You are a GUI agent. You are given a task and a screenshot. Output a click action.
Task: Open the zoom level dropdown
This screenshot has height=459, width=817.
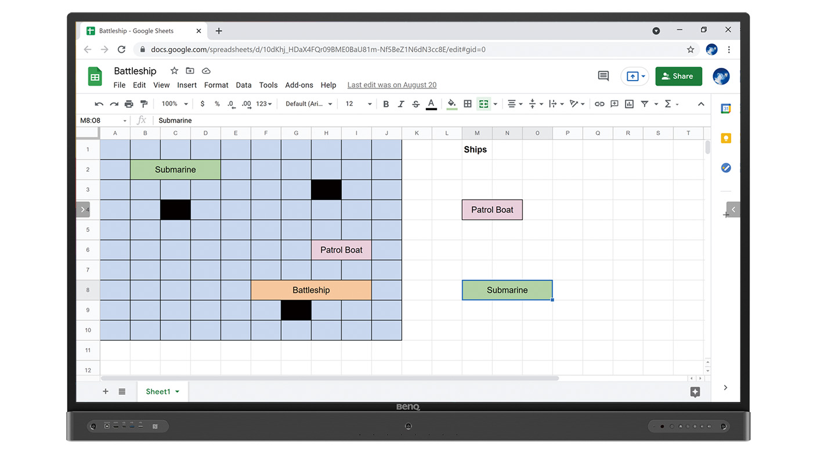pyautogui.click(x=173, y=104)
